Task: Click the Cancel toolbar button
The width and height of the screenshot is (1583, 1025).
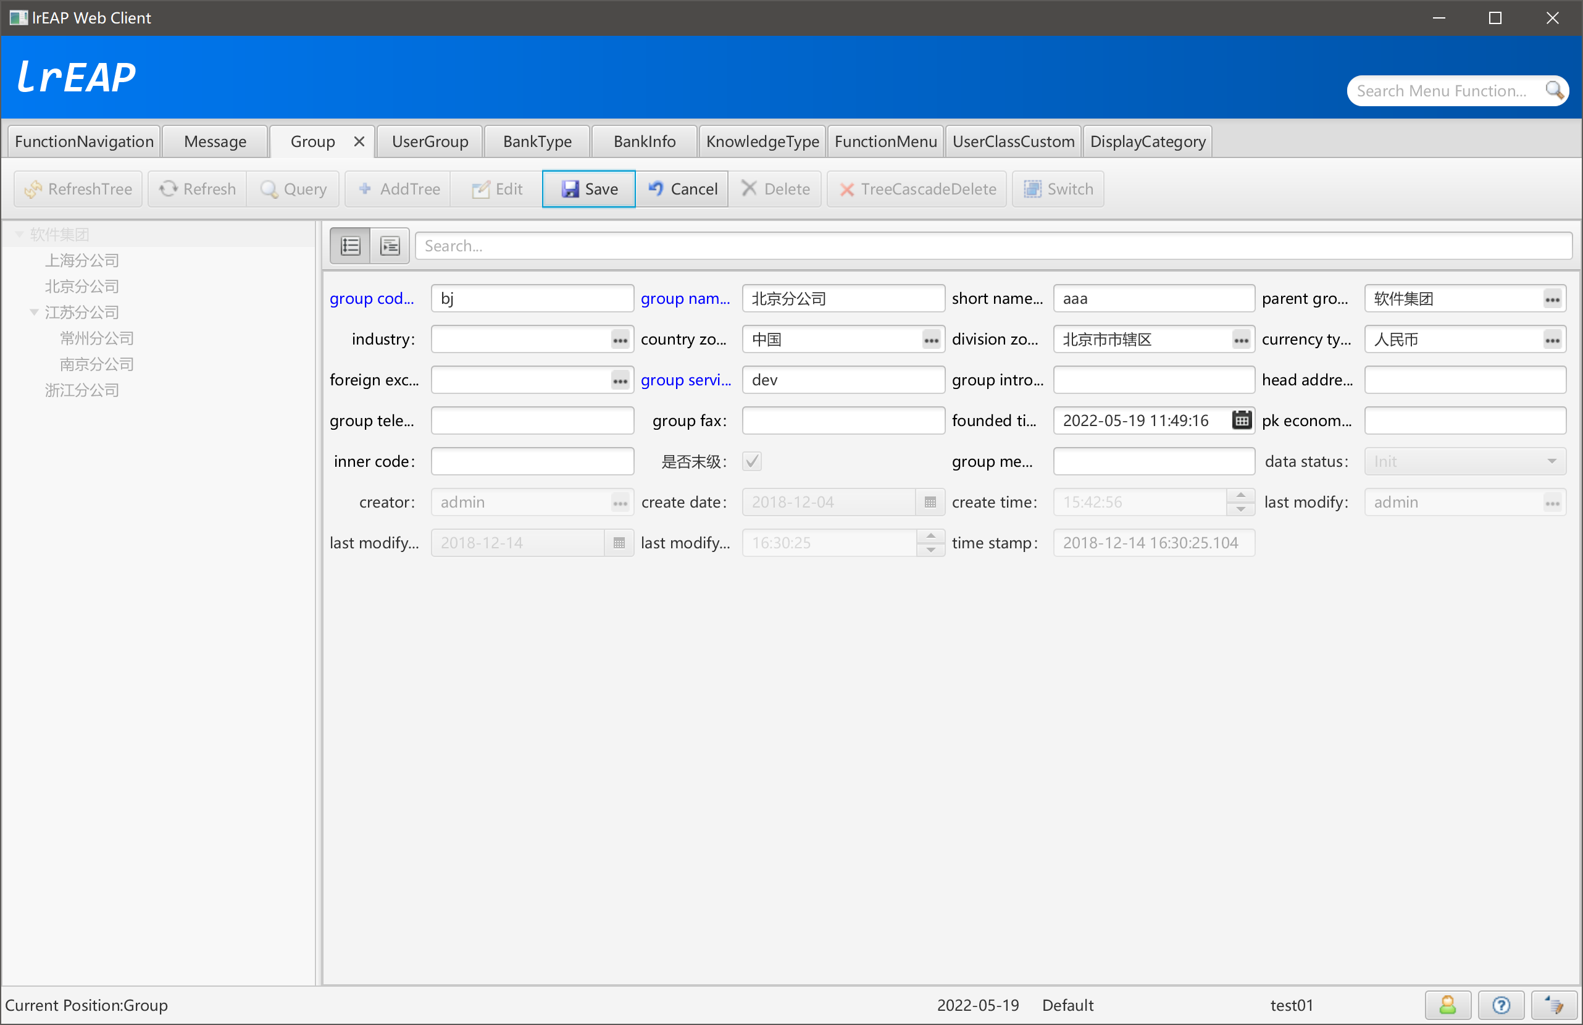Action: point(682,189)
